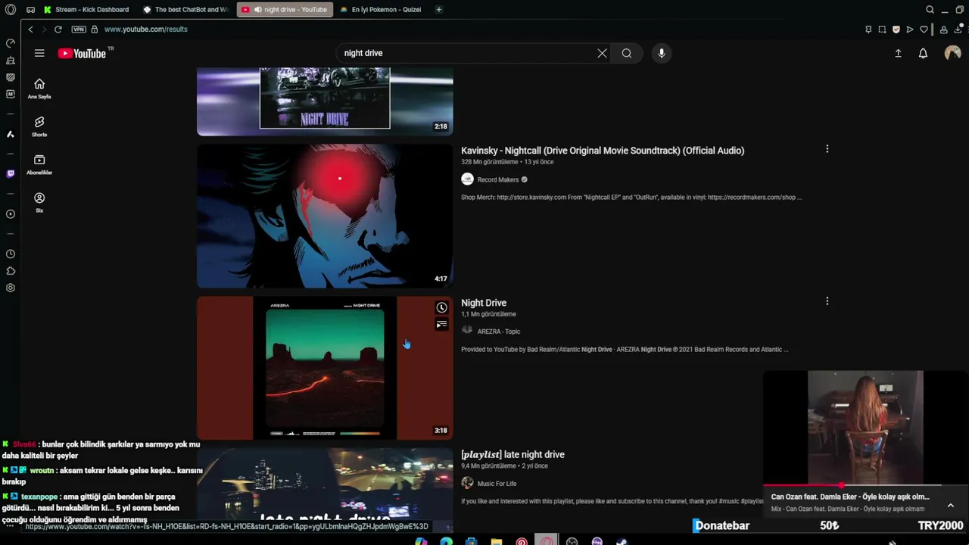Click the magnifier search button on YouTube
The height and width of the screenshot is (545, 969).
click(x=627, y=53)
